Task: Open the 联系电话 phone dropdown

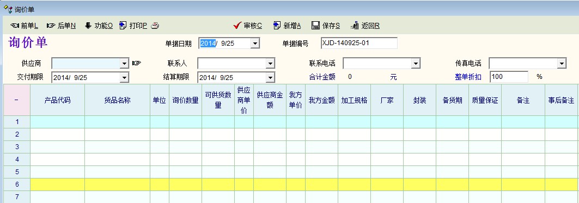Action: point(416,64)
